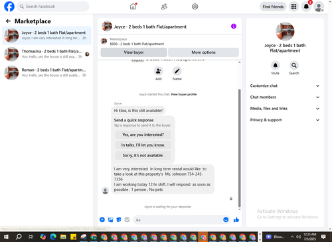The height and width of the screenshot is (242, 332).
Task: Click the "$900 - 2 beds 1 bath Flat/apartment" text
Action: (137, 44)
